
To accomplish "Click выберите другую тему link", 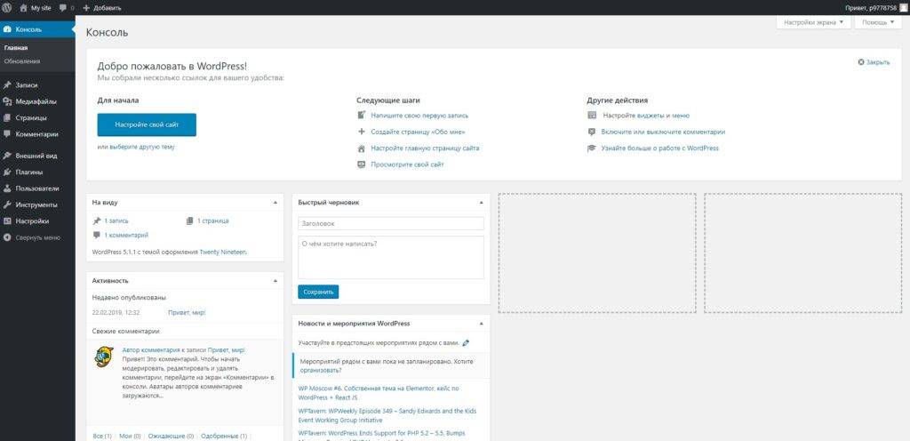I will 142,147.
